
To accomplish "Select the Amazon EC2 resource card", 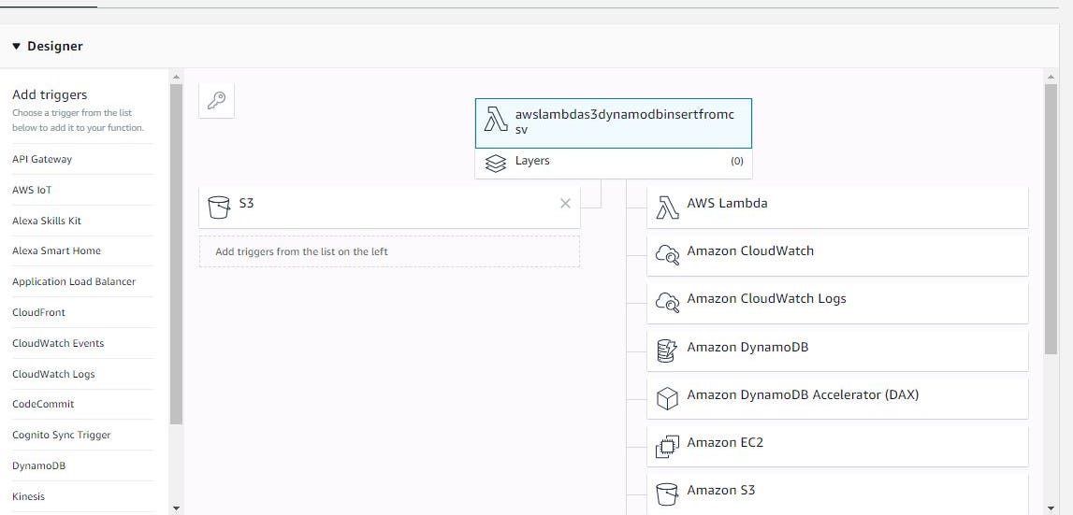I will [x=837, y=446].
